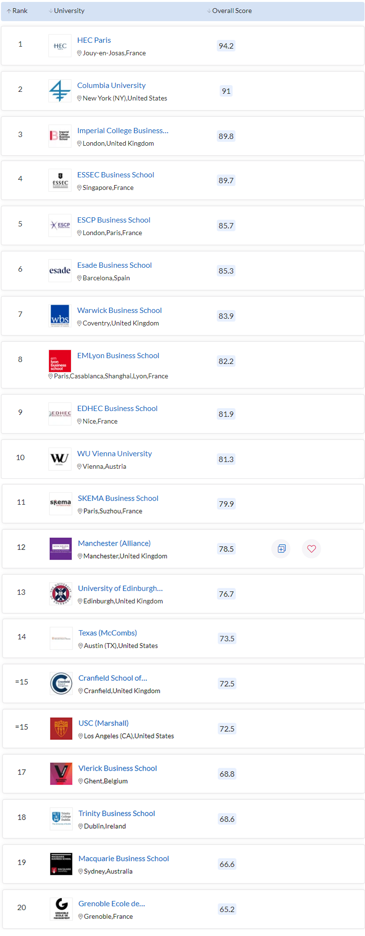
Task: Click location pin for Vienna,Austria
Action: [80, 467]
